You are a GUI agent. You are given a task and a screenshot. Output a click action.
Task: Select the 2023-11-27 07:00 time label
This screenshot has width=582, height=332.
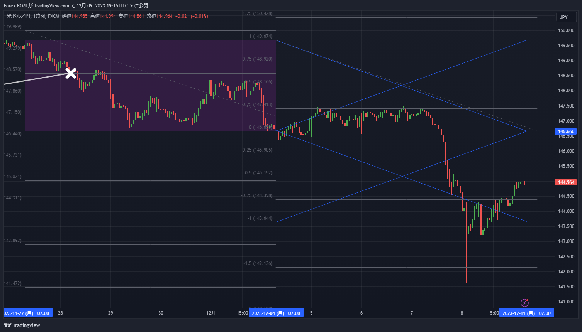click(x=26, y=313)
